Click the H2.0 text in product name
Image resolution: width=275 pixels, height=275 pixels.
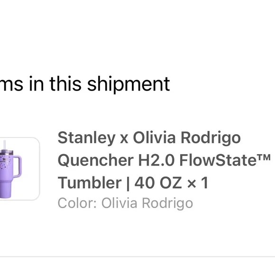tap(156, 160)
